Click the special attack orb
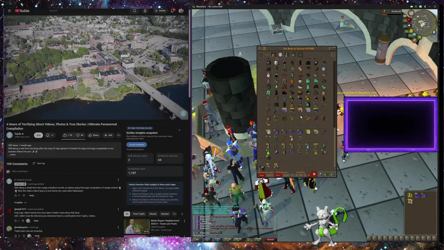 (x=415, y=35)
